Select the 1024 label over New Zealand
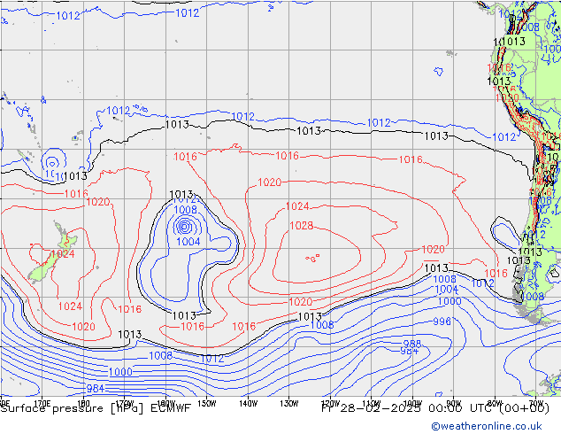Image resolution: width=561 pixels, height=434 pixels. coord(63,254)
